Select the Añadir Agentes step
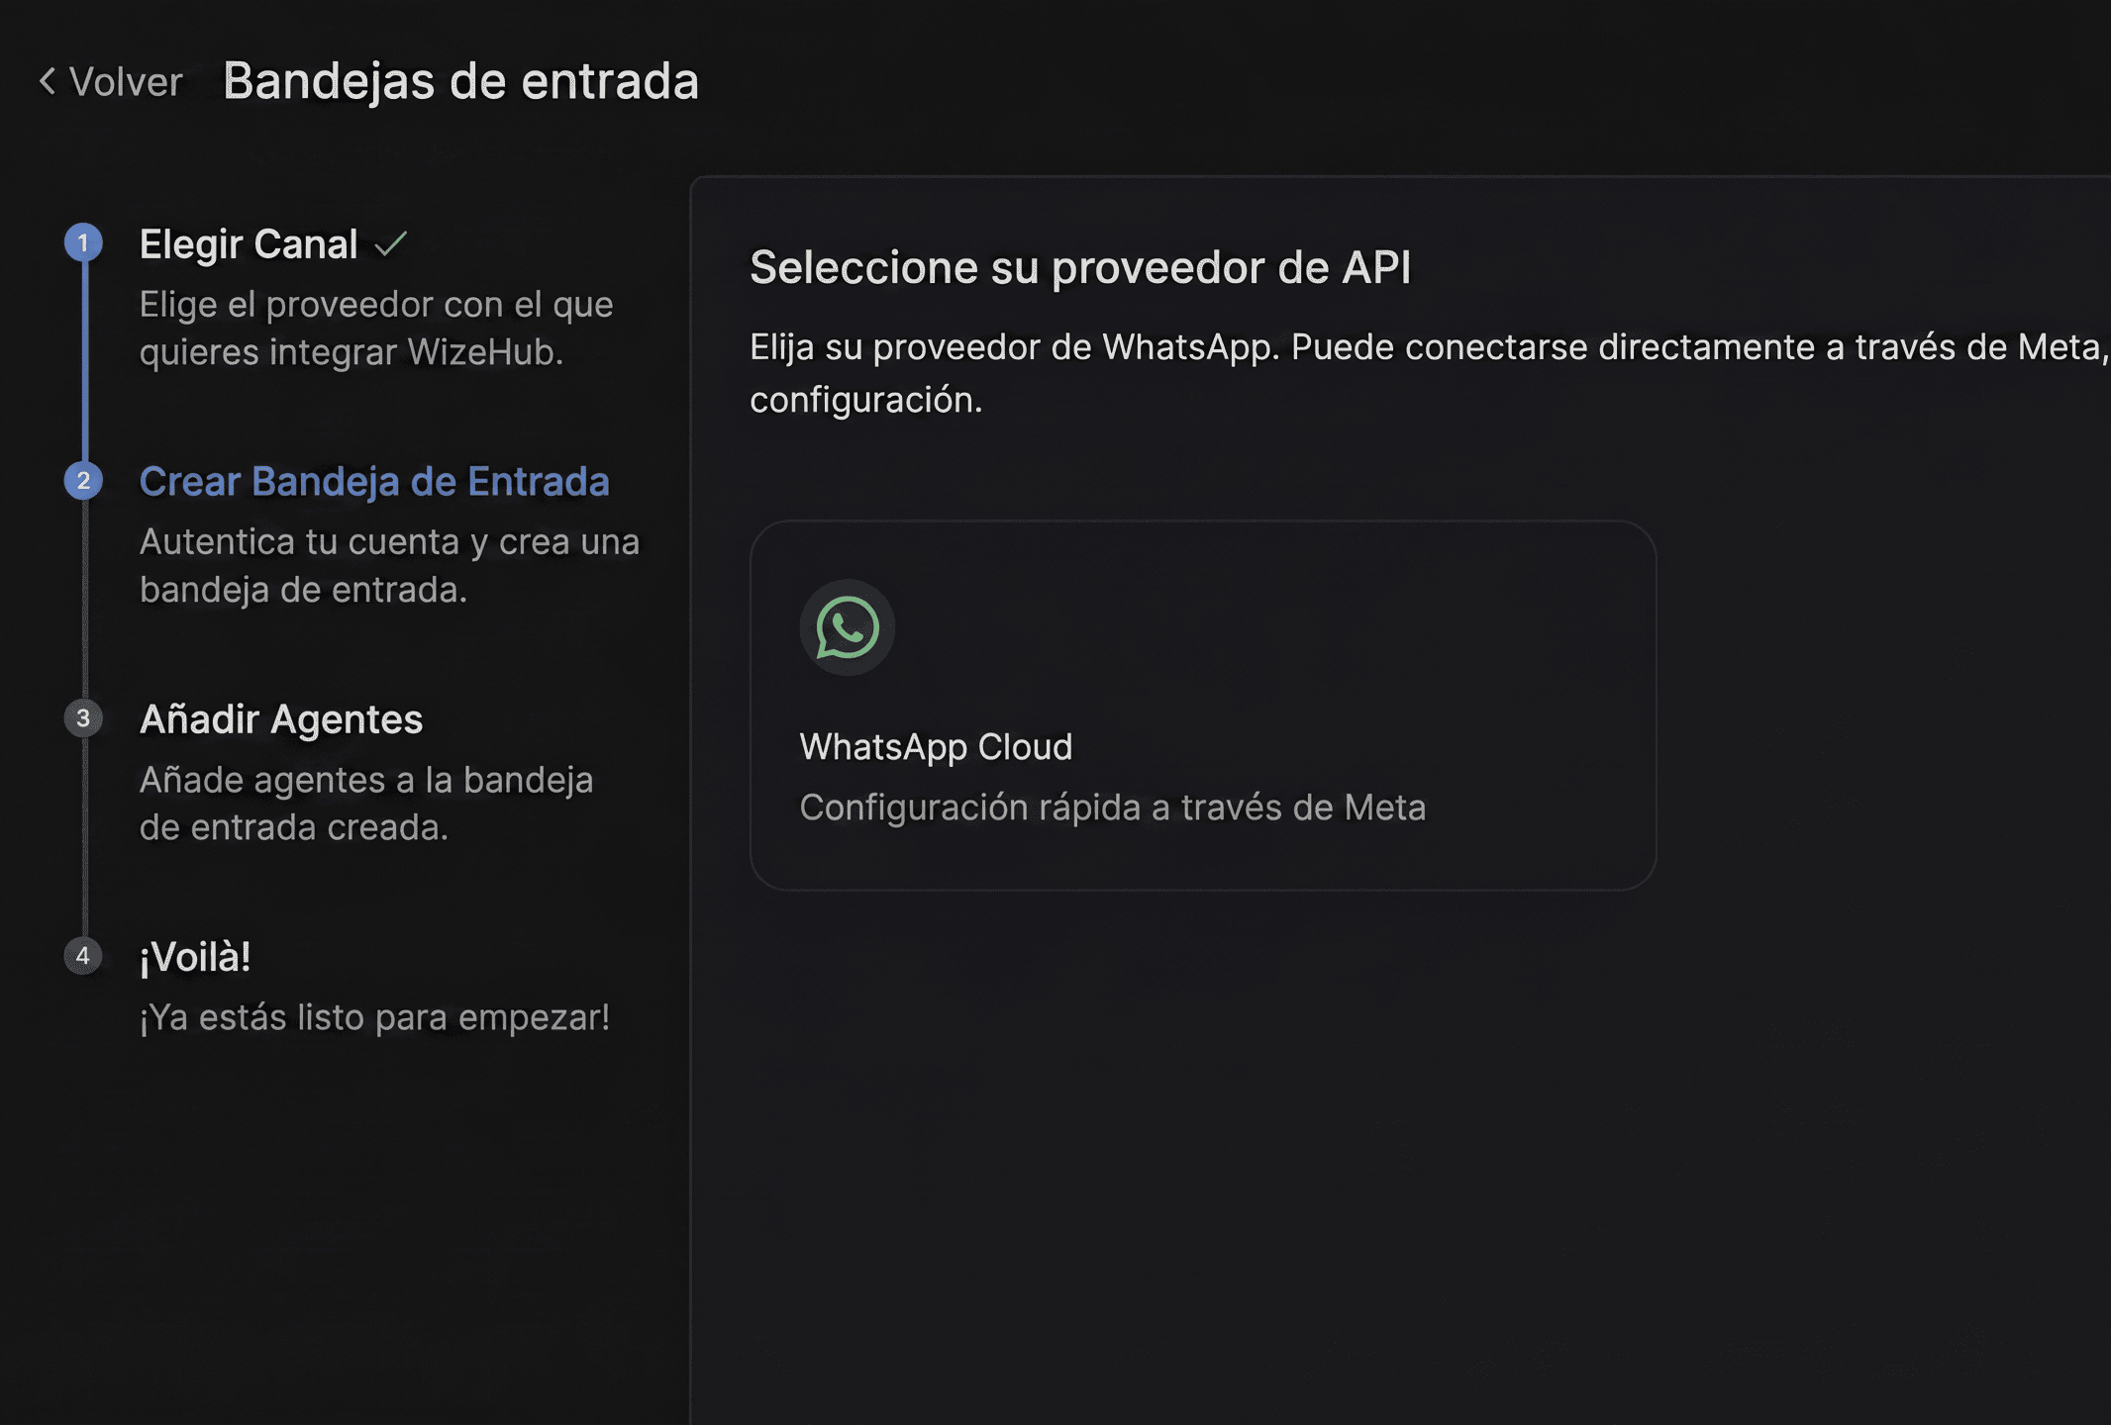The width and height of the screenshot is (2111, 1425). pos(281,719)
